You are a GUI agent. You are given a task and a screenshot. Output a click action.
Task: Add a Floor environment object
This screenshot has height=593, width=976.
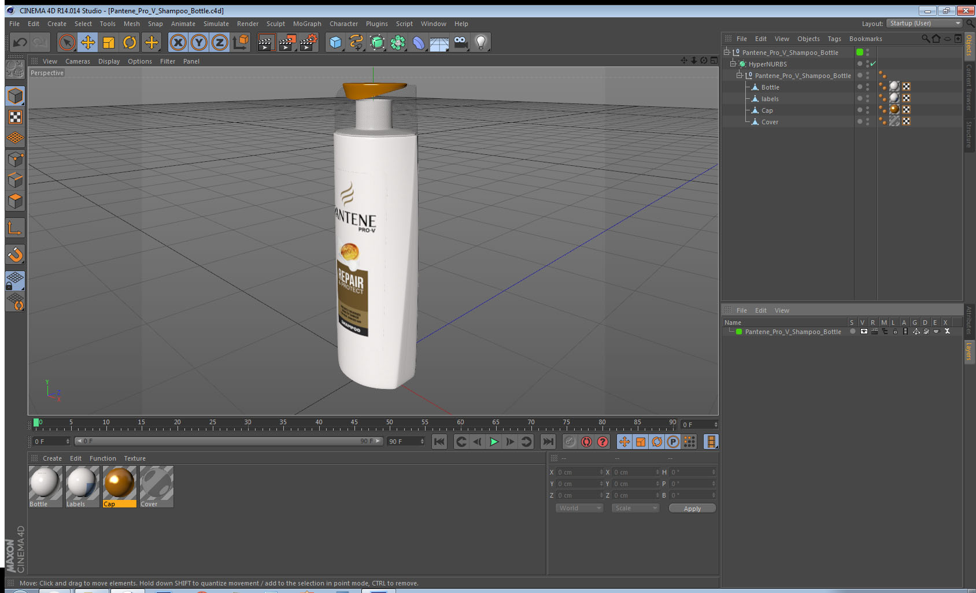point(439,42)
